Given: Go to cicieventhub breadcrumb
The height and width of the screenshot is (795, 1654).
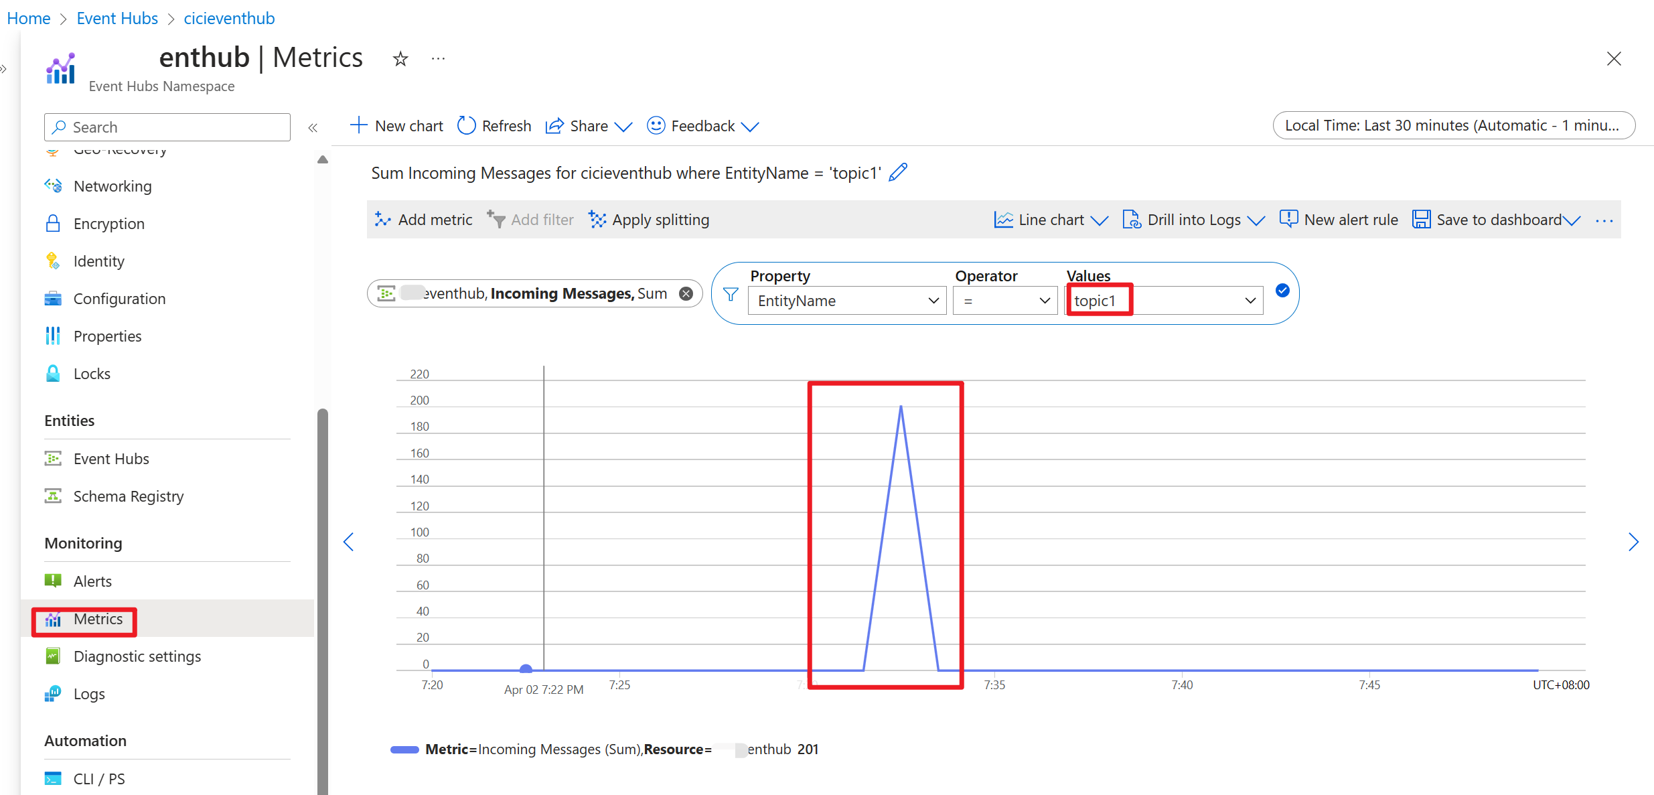Looking at the screenshot, I should pyautogui.click(x=229, y=18).
